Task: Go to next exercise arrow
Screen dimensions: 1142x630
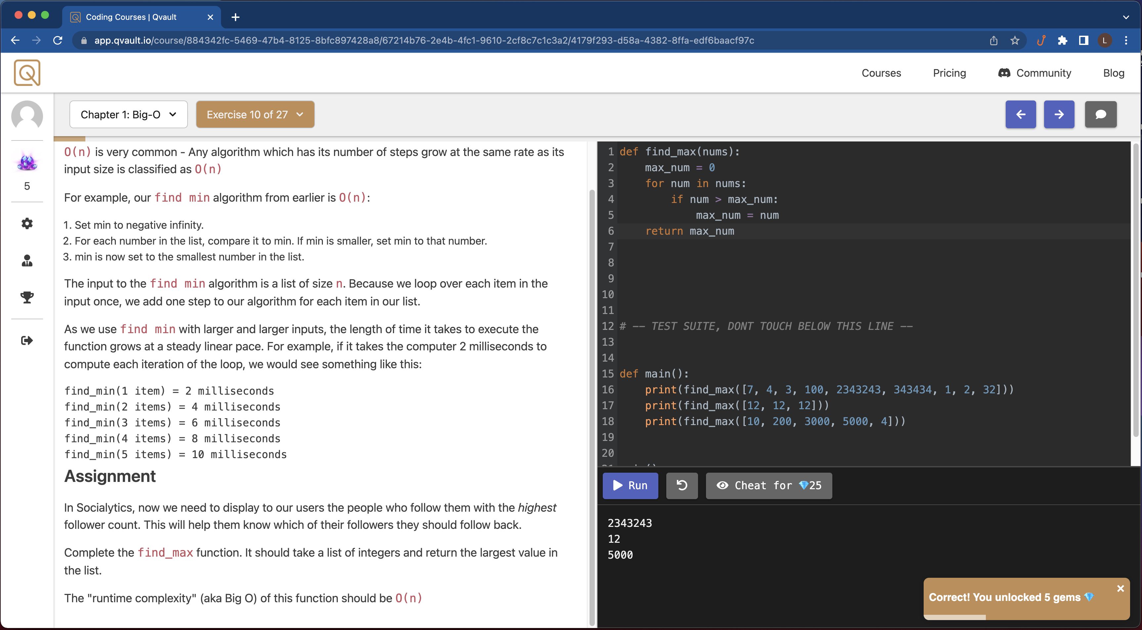Action: click(1059, 115)
